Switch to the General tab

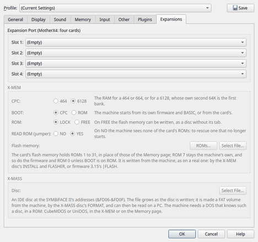pyautogui.click(x=15, y=19)
